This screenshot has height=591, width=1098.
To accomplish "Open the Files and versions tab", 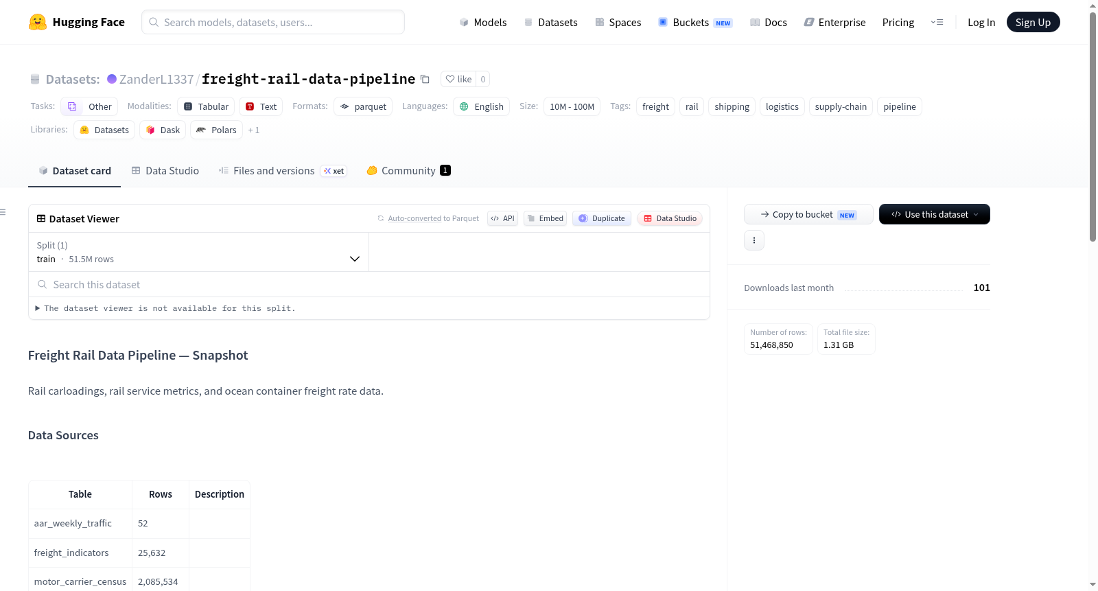I will click(283, 170).
